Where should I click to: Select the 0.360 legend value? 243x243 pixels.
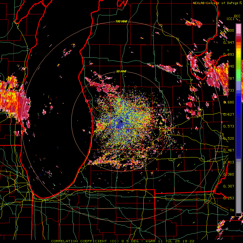(229, 174)
